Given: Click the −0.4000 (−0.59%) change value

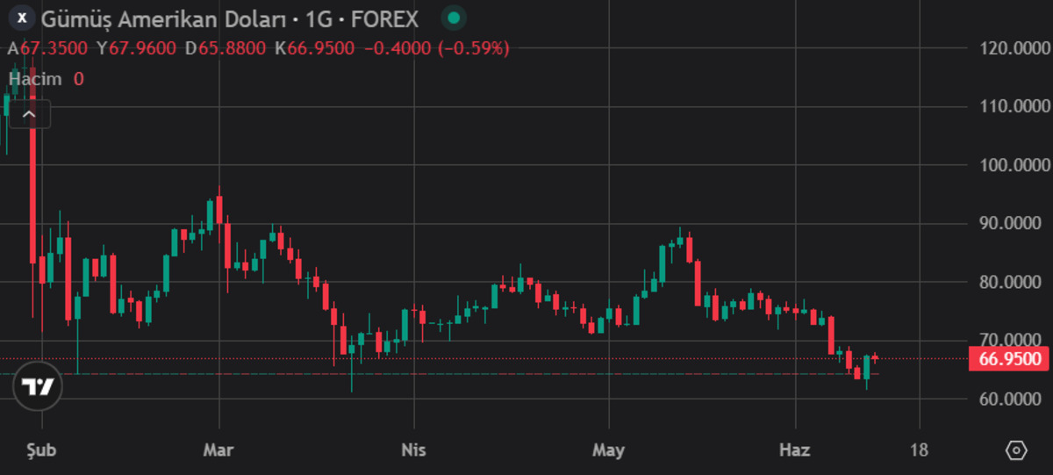Looking at the screenshot, I should pos(437,48).
